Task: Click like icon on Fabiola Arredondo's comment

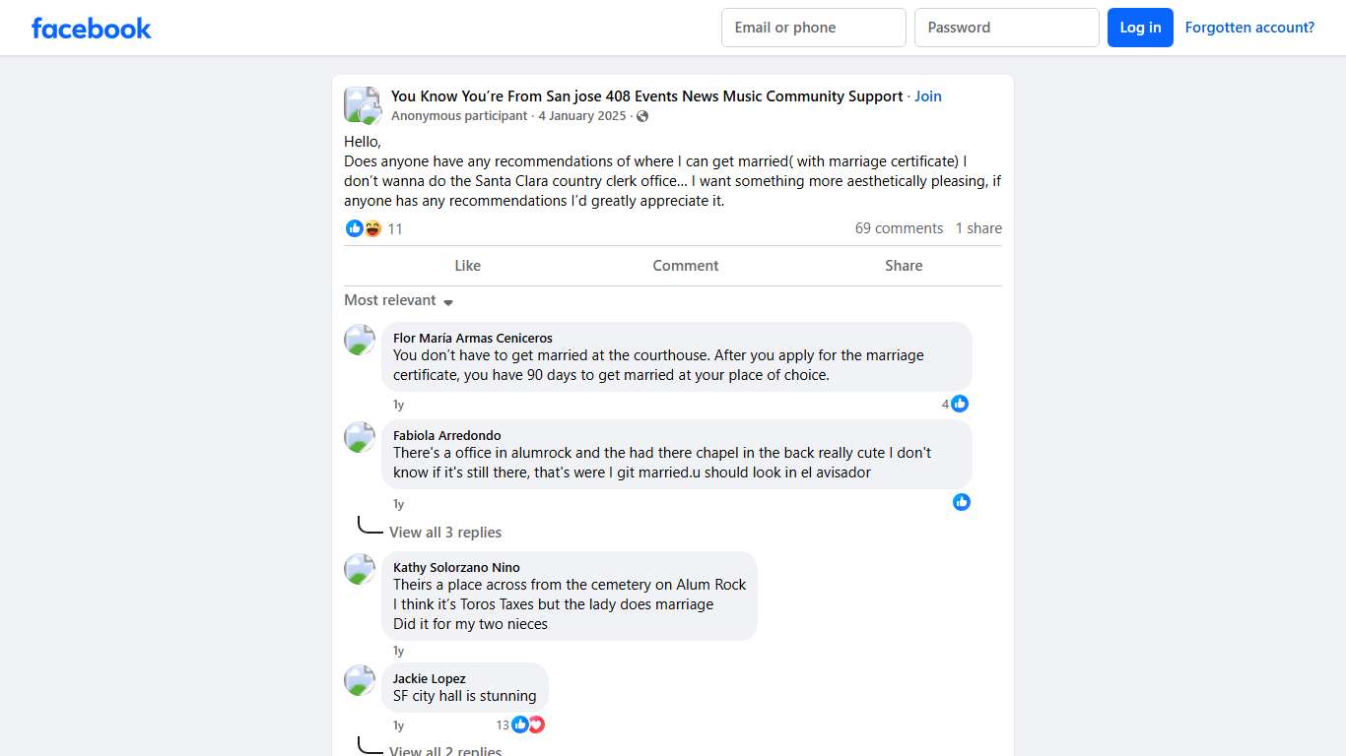Action: pyautogui.click(x=962, y=502)
